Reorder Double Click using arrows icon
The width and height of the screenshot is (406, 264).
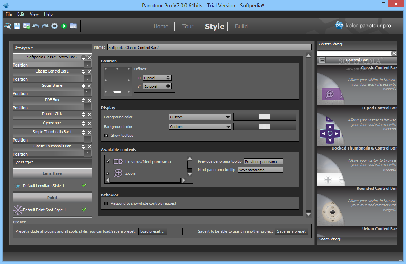point(83,114)
